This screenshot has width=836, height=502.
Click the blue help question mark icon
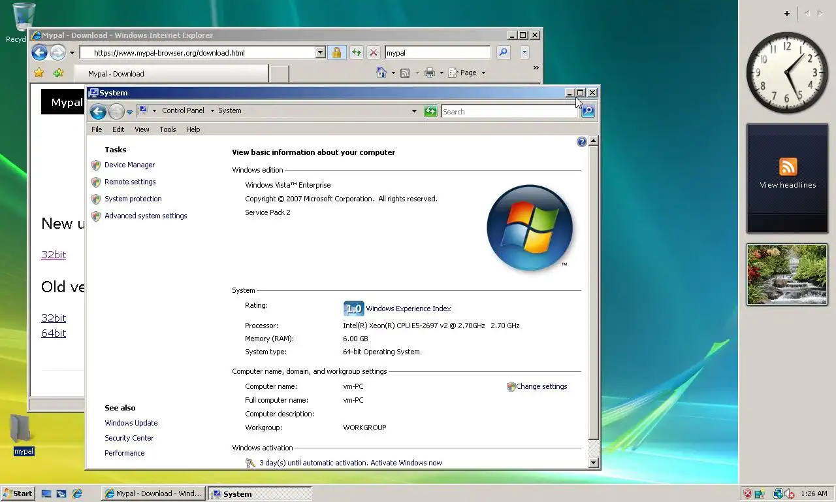tap(582, 142)
